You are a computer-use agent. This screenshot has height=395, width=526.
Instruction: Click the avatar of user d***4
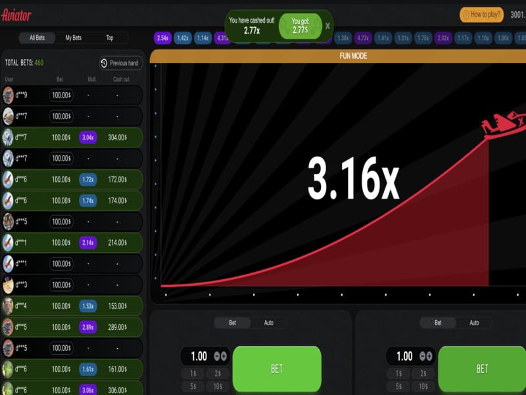point(8,306)
